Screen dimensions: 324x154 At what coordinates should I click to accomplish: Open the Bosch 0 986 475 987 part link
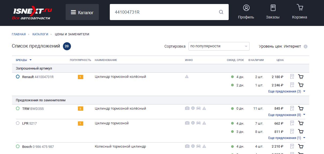pyautogui.click(x=38, y=147)
